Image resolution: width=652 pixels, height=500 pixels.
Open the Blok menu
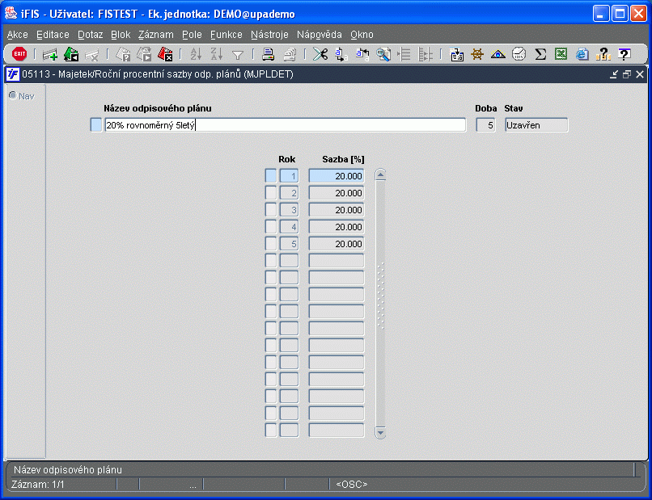(121, 35)
